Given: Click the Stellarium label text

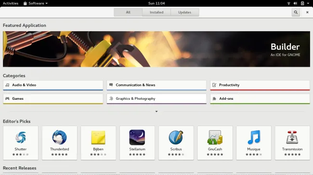Looking at the screenshot, I should click(137, 149).
